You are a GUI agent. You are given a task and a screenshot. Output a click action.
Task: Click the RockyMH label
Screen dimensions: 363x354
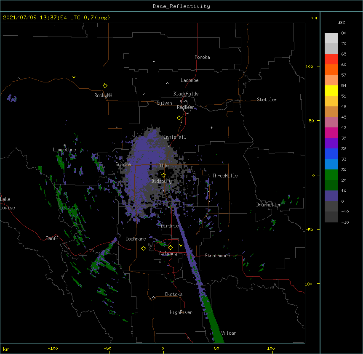(103, 95)
